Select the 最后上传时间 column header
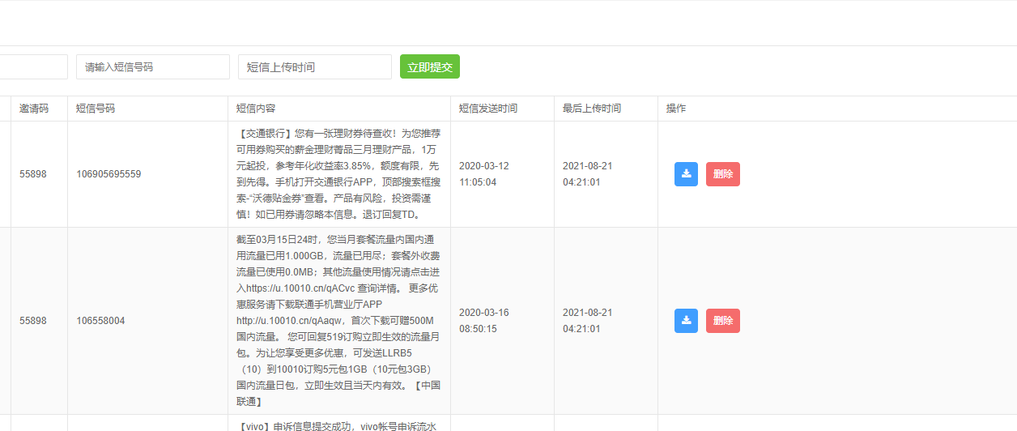 tap(591, 109)
